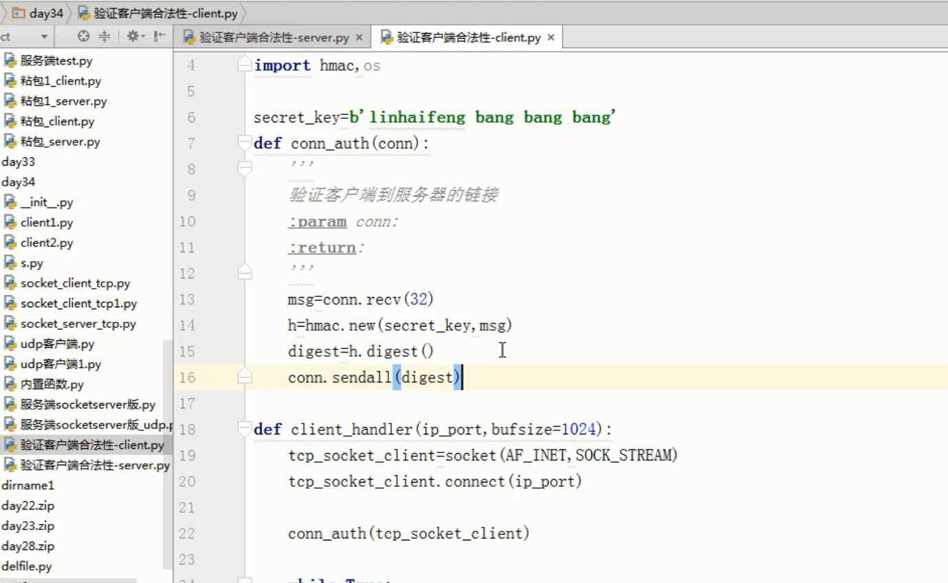Click the import hmac,os statement
The image size is (948, 583).
(317, 65)
